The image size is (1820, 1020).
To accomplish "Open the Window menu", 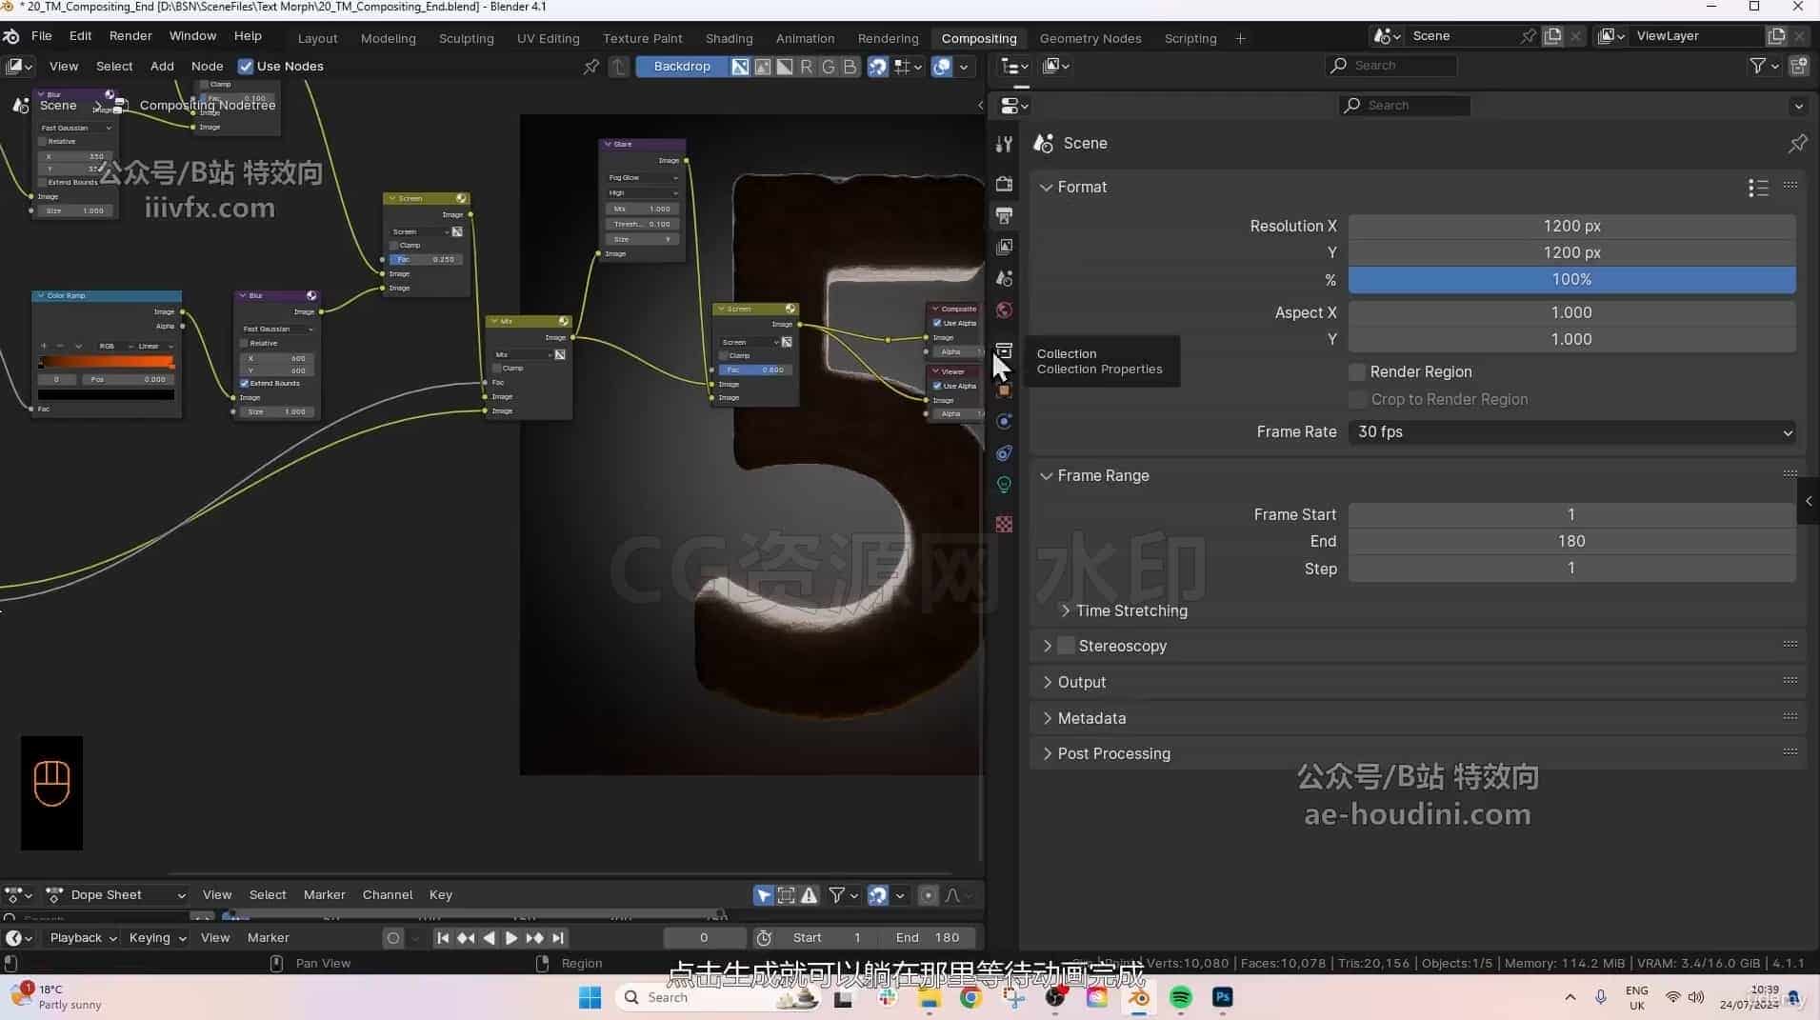I will 192,36.
